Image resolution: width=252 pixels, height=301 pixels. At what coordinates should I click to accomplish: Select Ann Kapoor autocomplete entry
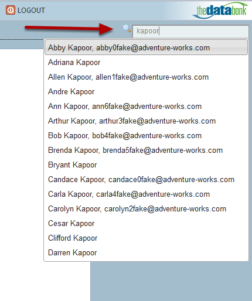pos(146,107)
